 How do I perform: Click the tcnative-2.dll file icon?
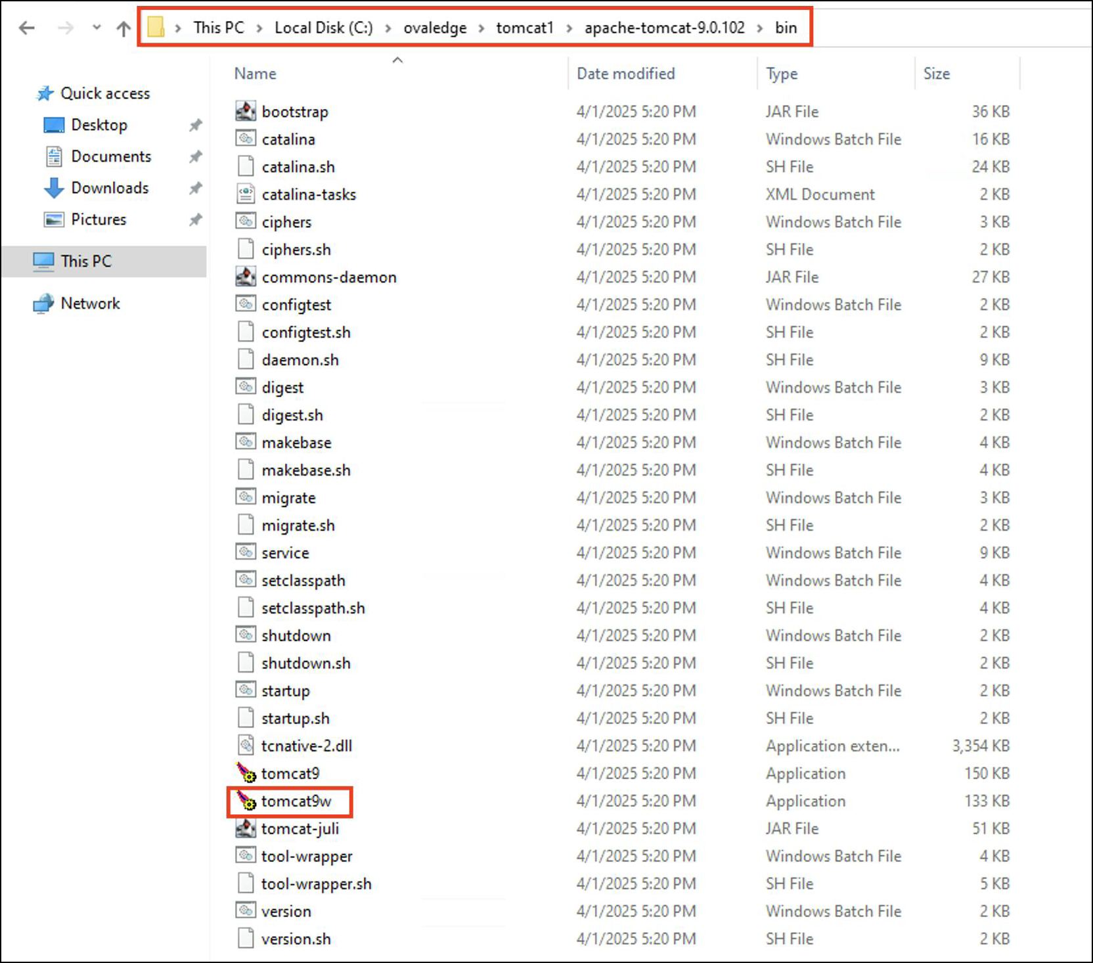[x=246, y=746]
